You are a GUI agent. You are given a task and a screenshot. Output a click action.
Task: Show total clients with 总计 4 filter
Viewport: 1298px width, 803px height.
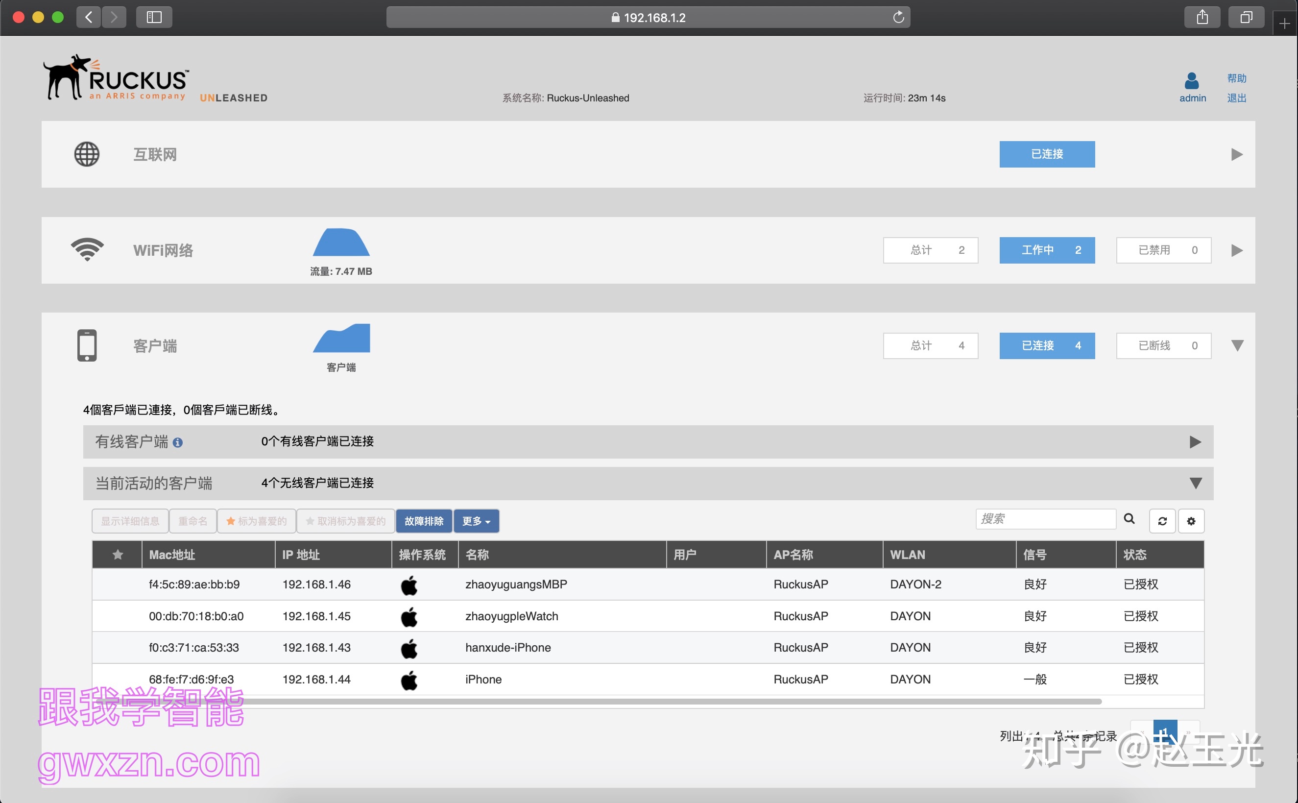[x=930, y=346]
